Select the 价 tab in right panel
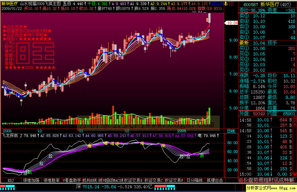The image size is (297, 192). [x=246, y=180]
